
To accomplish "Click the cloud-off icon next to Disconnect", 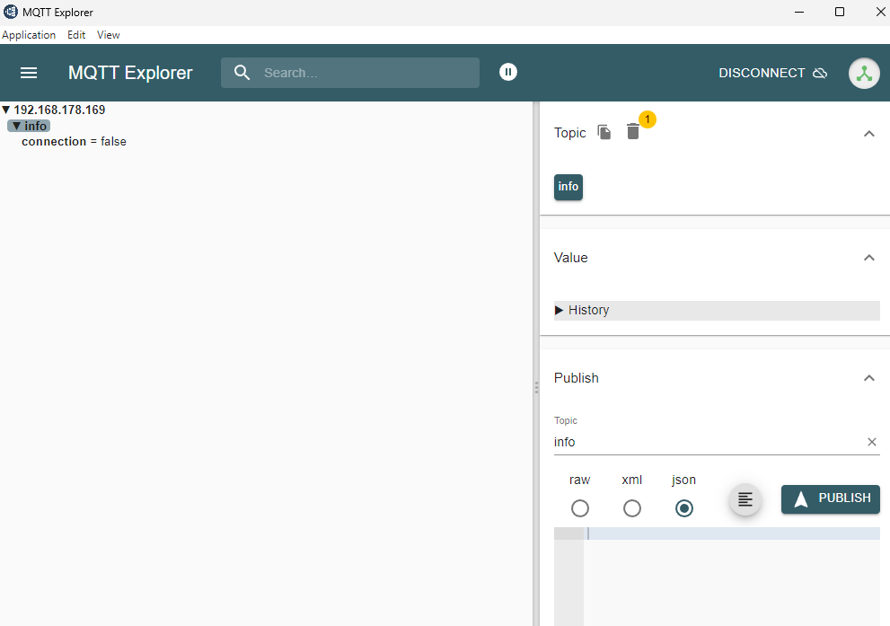I will pyautogui.click(x=820, y=74).
